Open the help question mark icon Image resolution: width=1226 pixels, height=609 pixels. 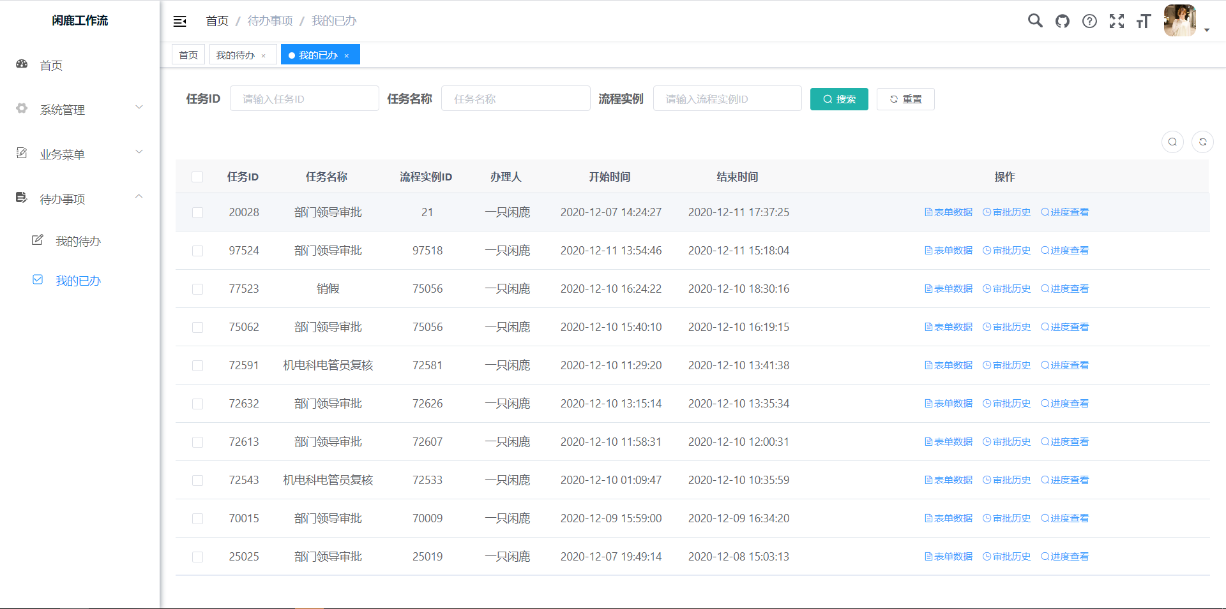click(x=1089, y=21)
